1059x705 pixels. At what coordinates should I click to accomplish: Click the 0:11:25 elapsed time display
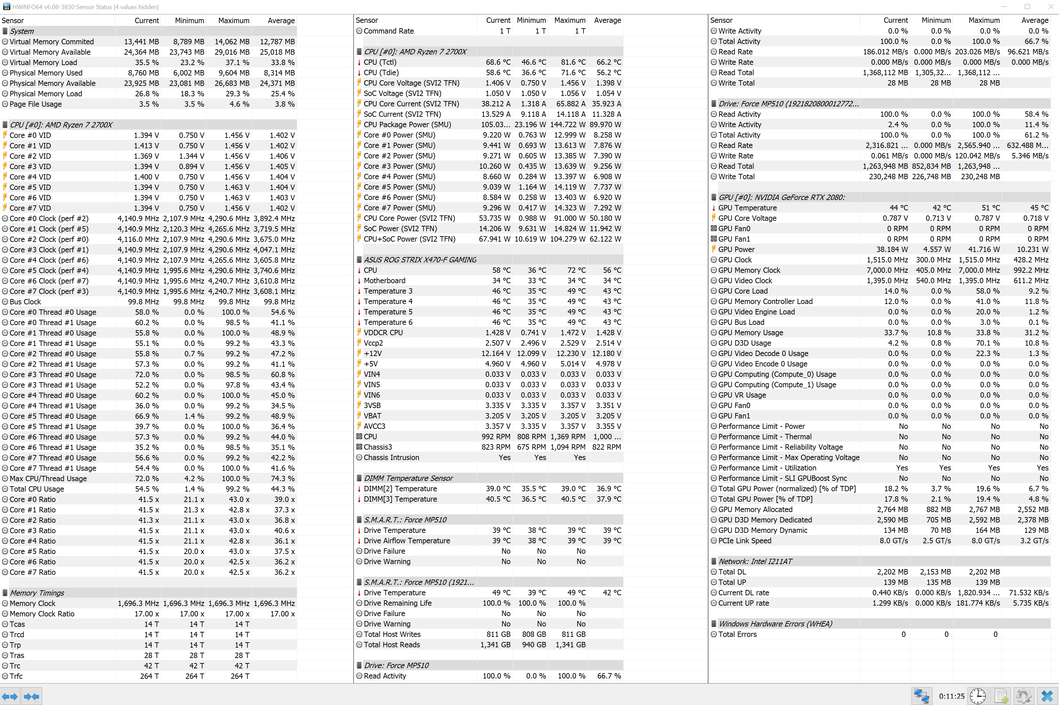[x=952, y=697]
